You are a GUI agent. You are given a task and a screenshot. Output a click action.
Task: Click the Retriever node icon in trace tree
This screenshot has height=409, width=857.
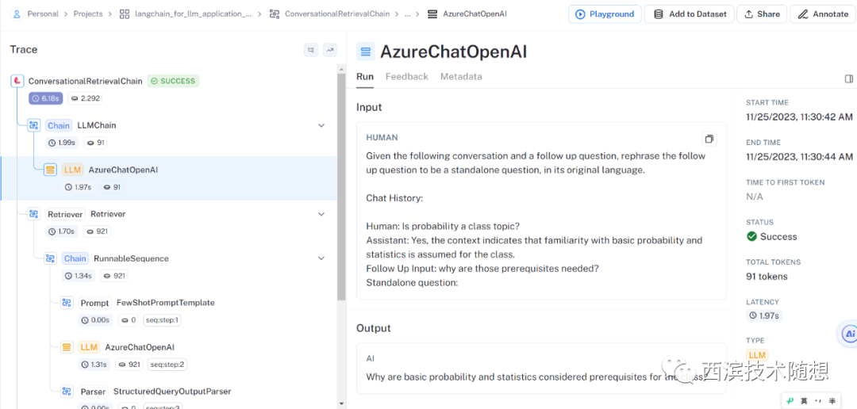tap(33, 214)
